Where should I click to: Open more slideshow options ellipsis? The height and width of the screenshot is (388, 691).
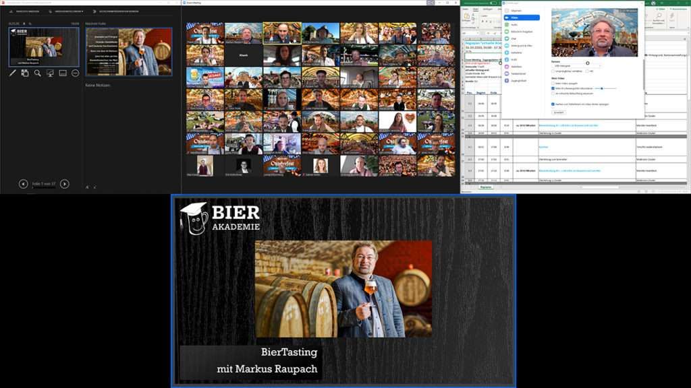tap(75, 73)
